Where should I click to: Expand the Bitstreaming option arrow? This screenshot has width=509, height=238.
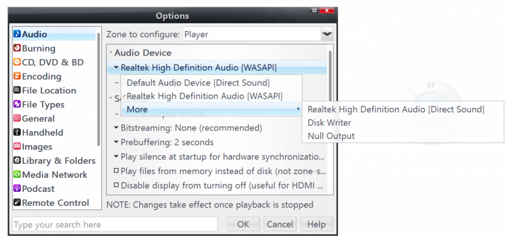click(116, 128)
